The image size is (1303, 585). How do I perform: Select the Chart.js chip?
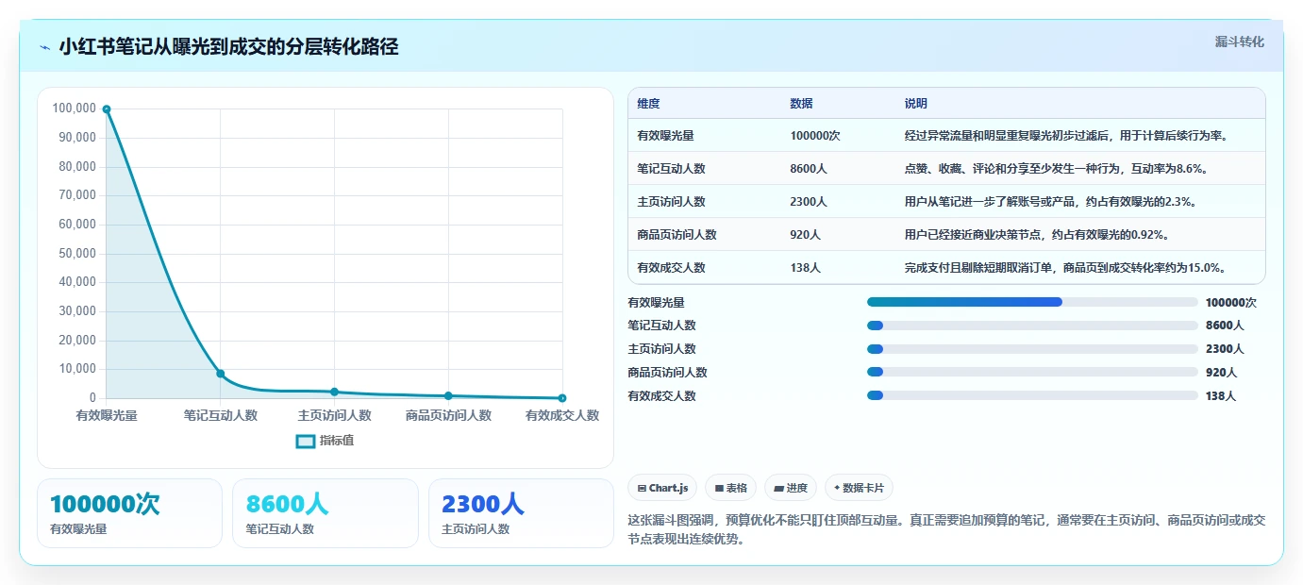(x=662, y=488)
